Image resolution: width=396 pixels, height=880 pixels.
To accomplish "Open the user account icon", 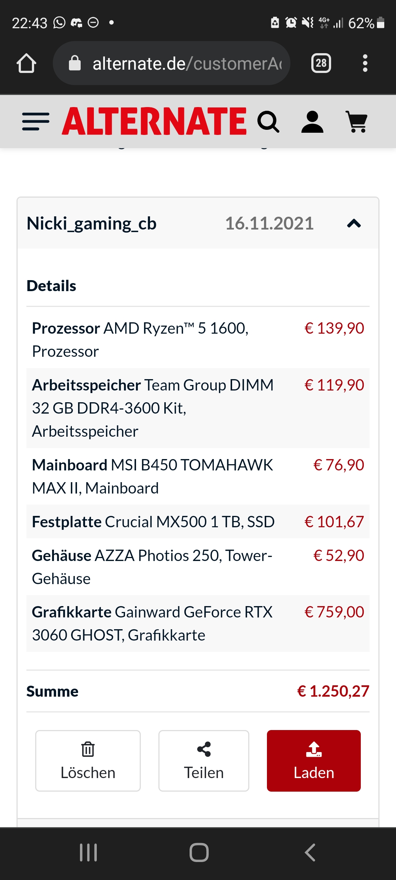I will 312,122.
